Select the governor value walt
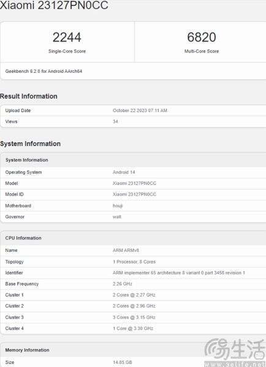This screenshot has height=367, width=266. click(x=117, y=217)
